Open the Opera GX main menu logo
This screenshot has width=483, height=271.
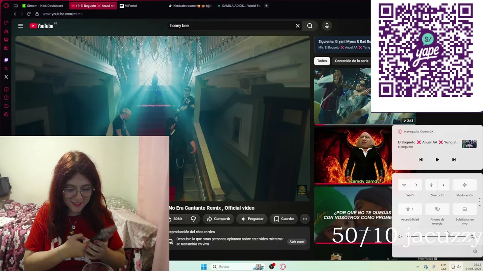6,6
